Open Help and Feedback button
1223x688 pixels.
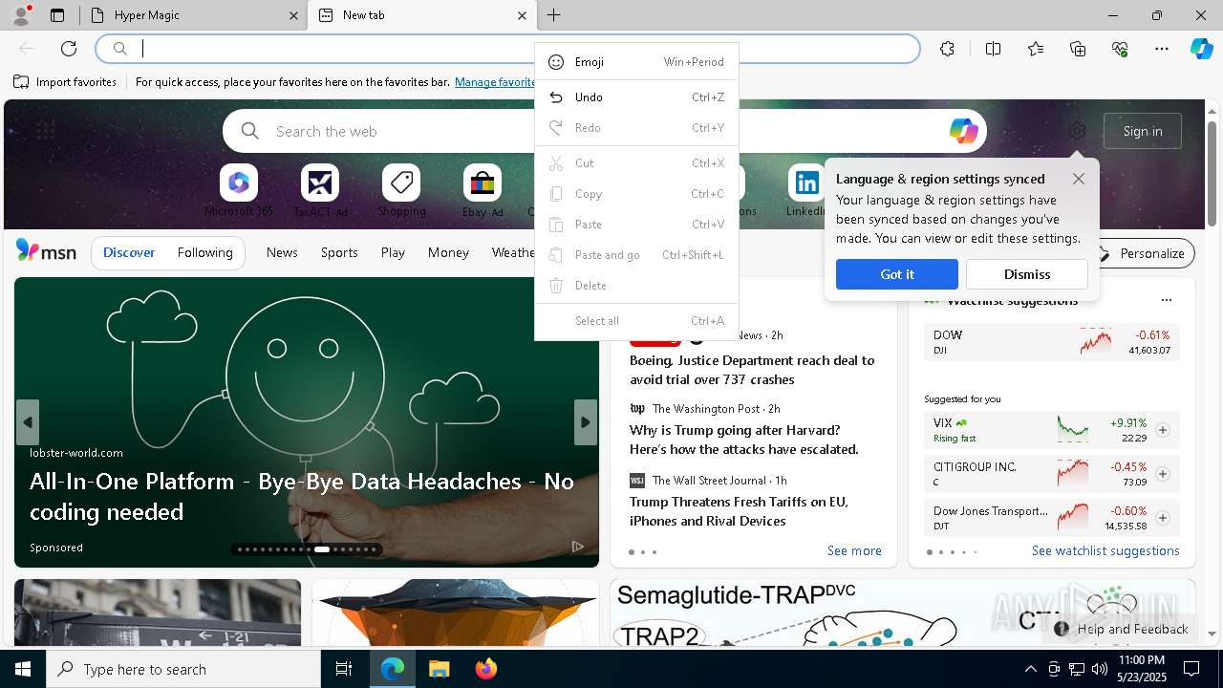(x=1122, y=629)
